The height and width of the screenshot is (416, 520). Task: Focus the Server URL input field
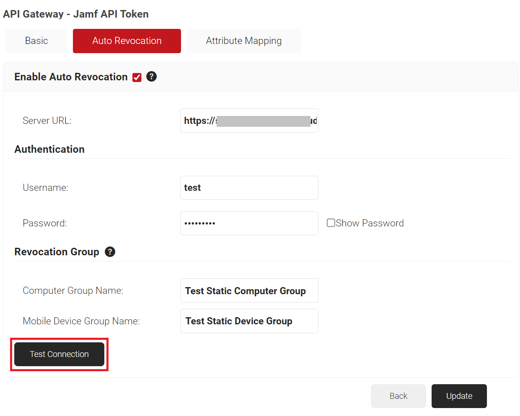(249, 121)
